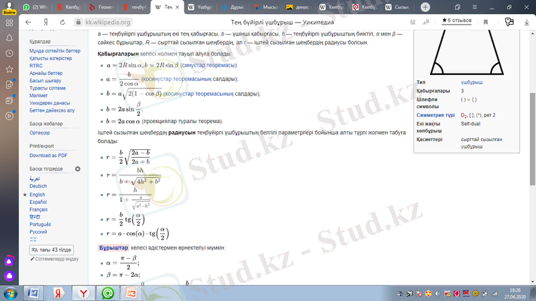The width and height of the screenshot is (536, 301).
Task: Open the downloads arrow icon
Action: (527, 22)
